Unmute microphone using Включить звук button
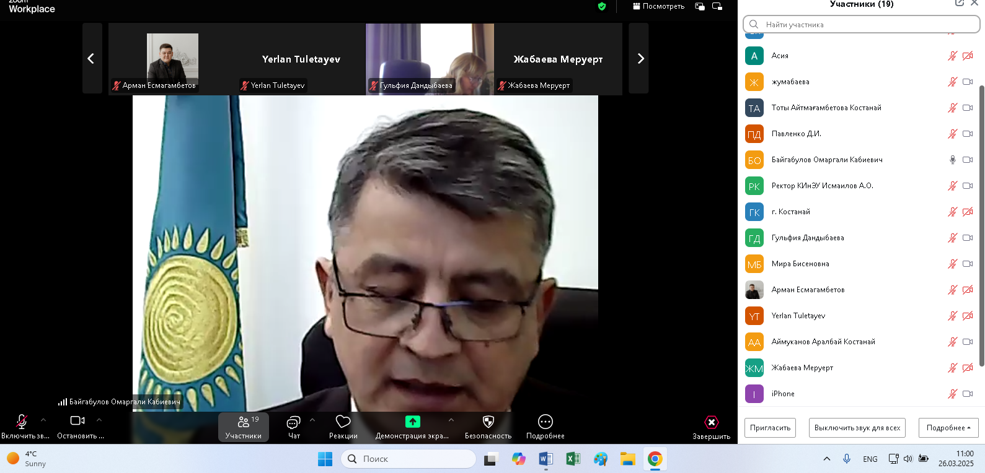The width and height of the screenshot is (985, 473). coord(22,422)
